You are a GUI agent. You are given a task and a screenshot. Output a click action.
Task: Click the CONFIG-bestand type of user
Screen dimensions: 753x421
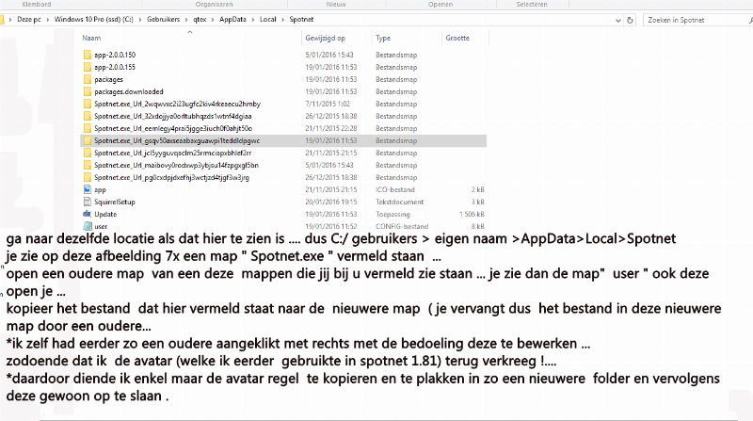point(402,226)
